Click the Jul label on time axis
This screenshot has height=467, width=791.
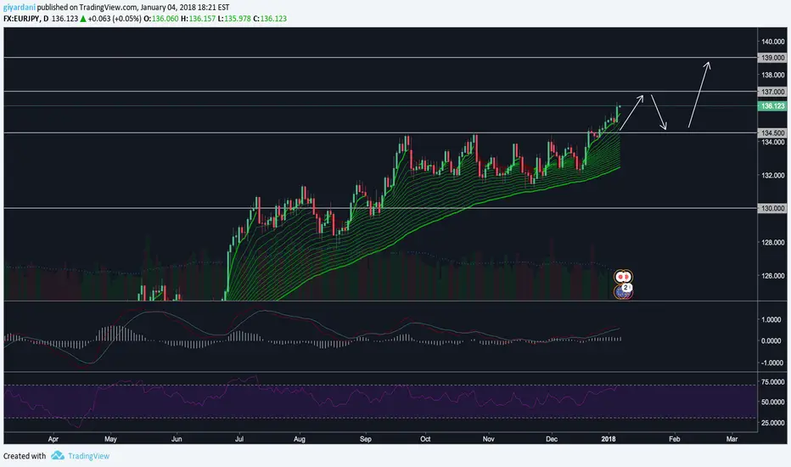click(239, 439)
